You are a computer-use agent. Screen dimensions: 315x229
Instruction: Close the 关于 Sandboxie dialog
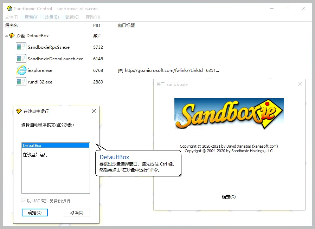pyautogui.click(x=300, y=84)
